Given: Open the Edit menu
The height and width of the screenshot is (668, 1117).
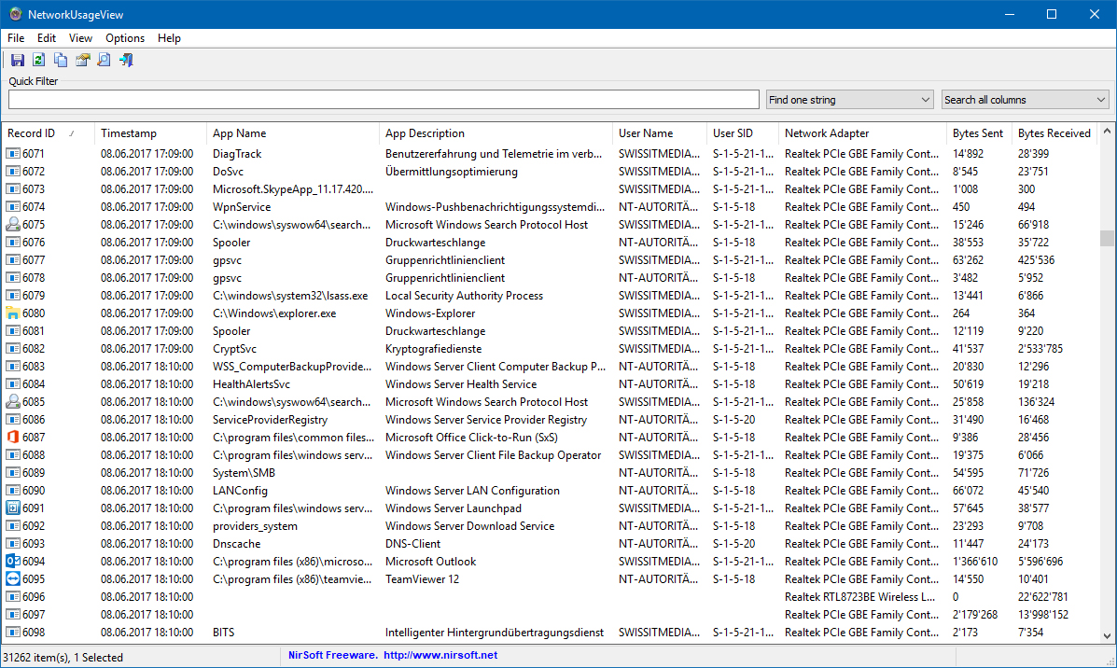Looking at the screenshot, I should (x=47, y=38).
